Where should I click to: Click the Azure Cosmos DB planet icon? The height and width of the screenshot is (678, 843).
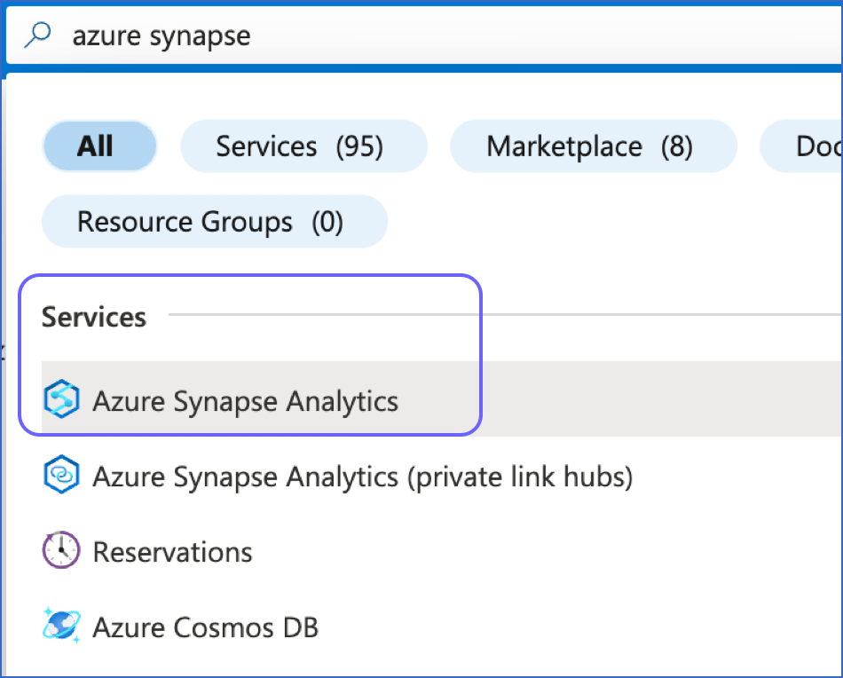61,627
